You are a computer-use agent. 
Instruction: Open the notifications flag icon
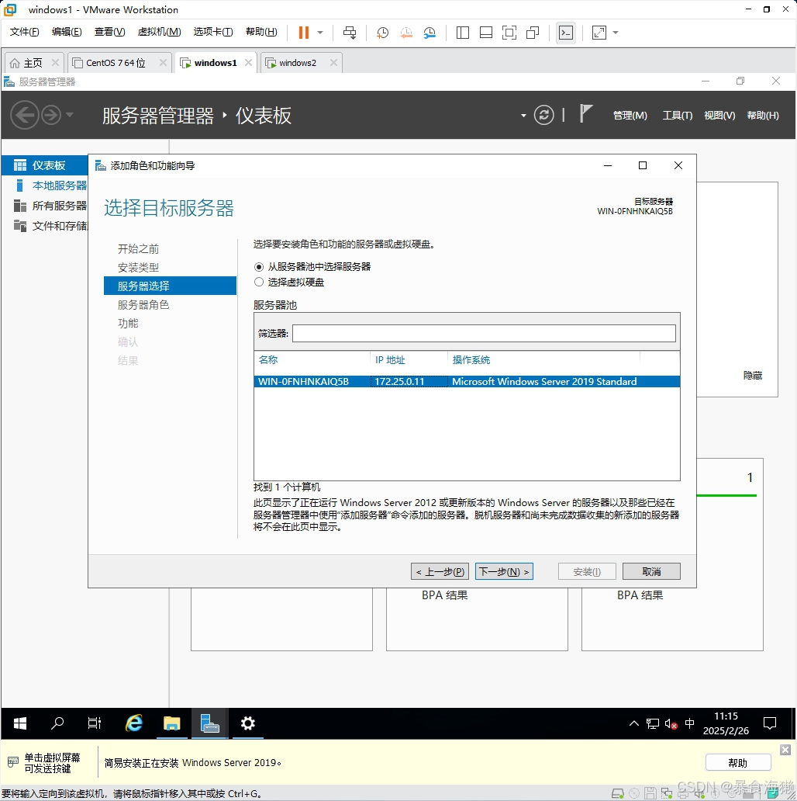coord(586,113)
